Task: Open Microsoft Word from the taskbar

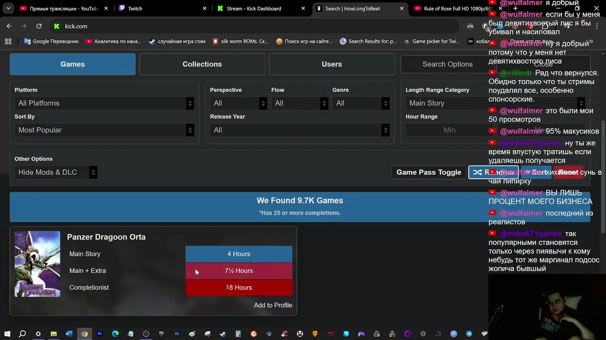Action: pos(69,334)
